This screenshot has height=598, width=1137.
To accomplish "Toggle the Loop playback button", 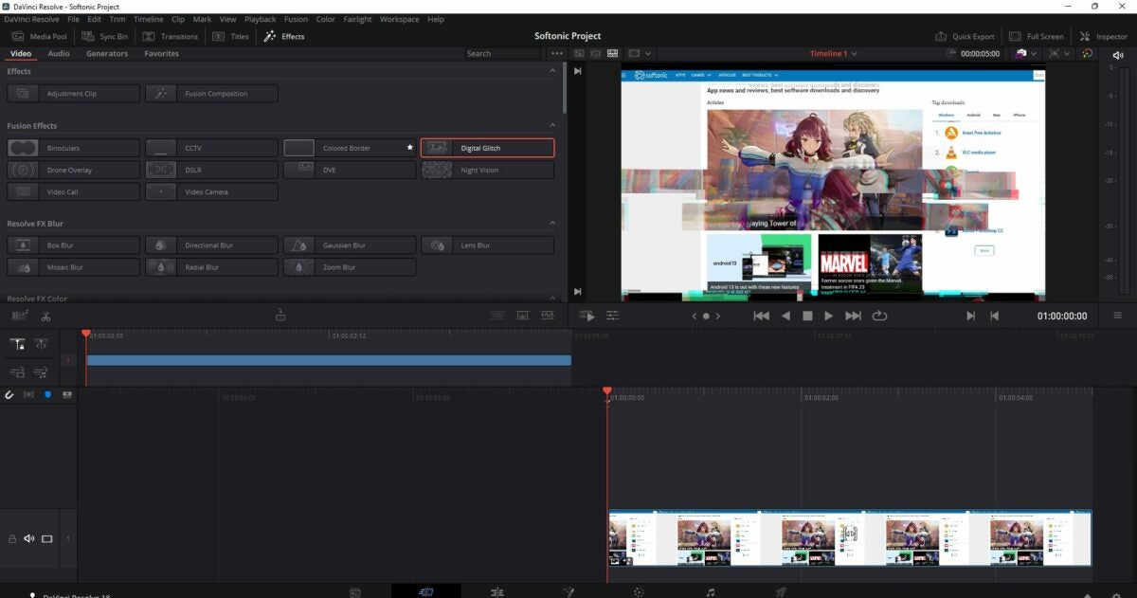I will click(x=879, y=316).
